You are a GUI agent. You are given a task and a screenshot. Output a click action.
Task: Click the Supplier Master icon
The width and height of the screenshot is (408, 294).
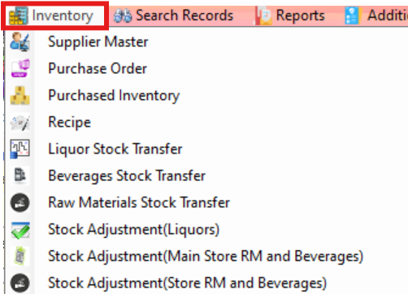click(x=20, y=41)
